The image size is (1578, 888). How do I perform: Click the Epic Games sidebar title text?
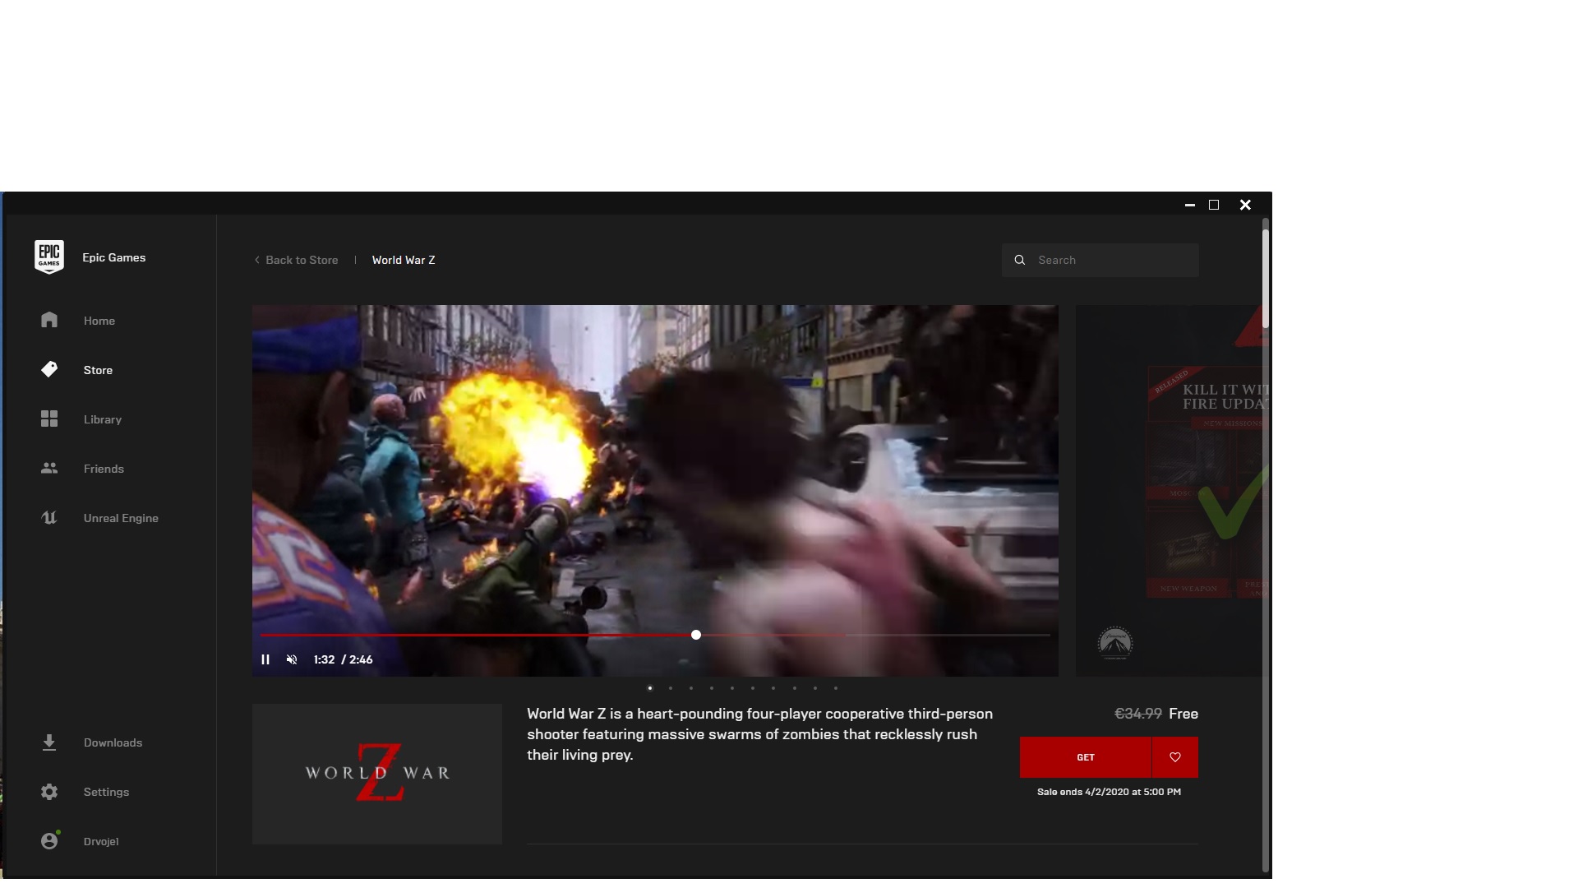[x=114, y=257]
